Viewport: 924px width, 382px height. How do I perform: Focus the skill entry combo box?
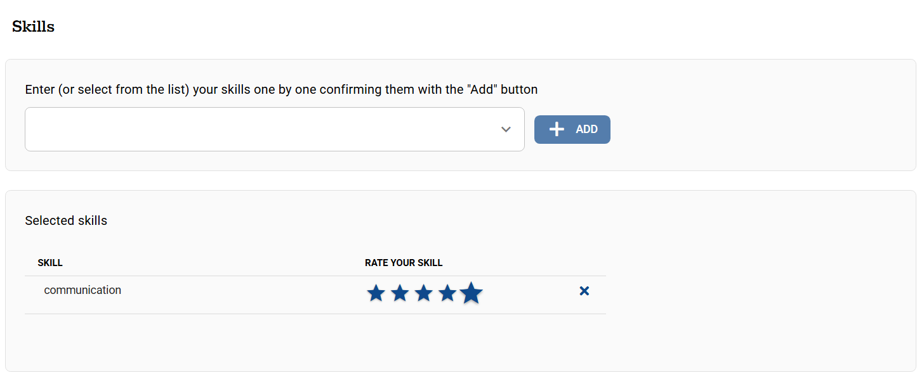[x=260, y=129]
